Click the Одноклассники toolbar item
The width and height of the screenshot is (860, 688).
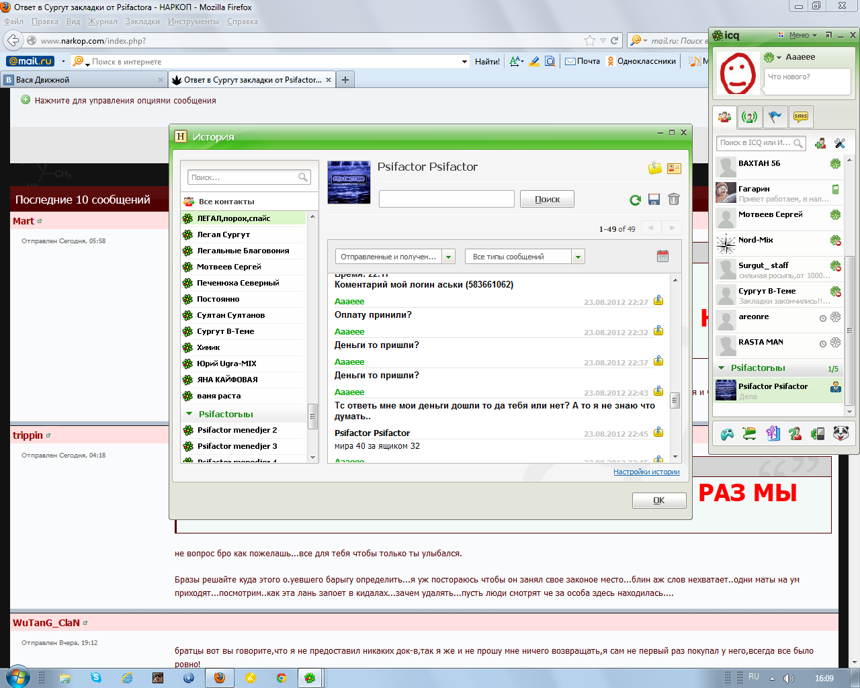[x=641, y=61]
